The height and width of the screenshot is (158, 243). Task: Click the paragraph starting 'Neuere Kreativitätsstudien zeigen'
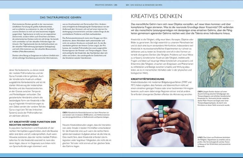87,135
